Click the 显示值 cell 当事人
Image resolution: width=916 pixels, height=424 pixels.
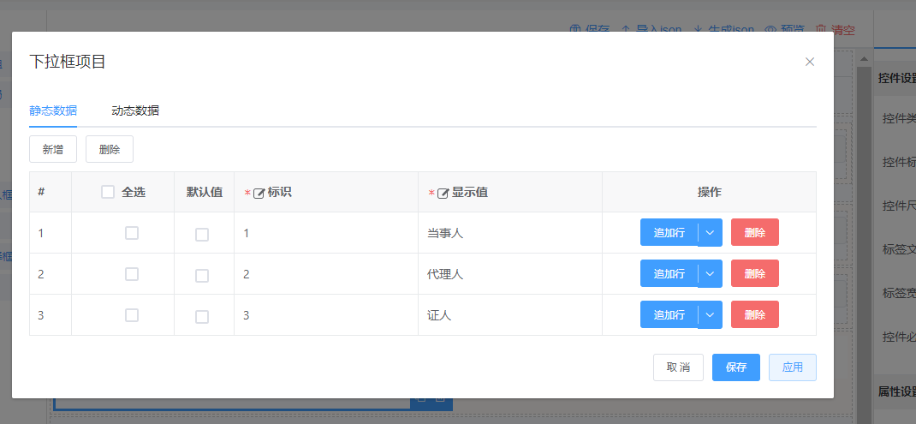click(510, 233)
